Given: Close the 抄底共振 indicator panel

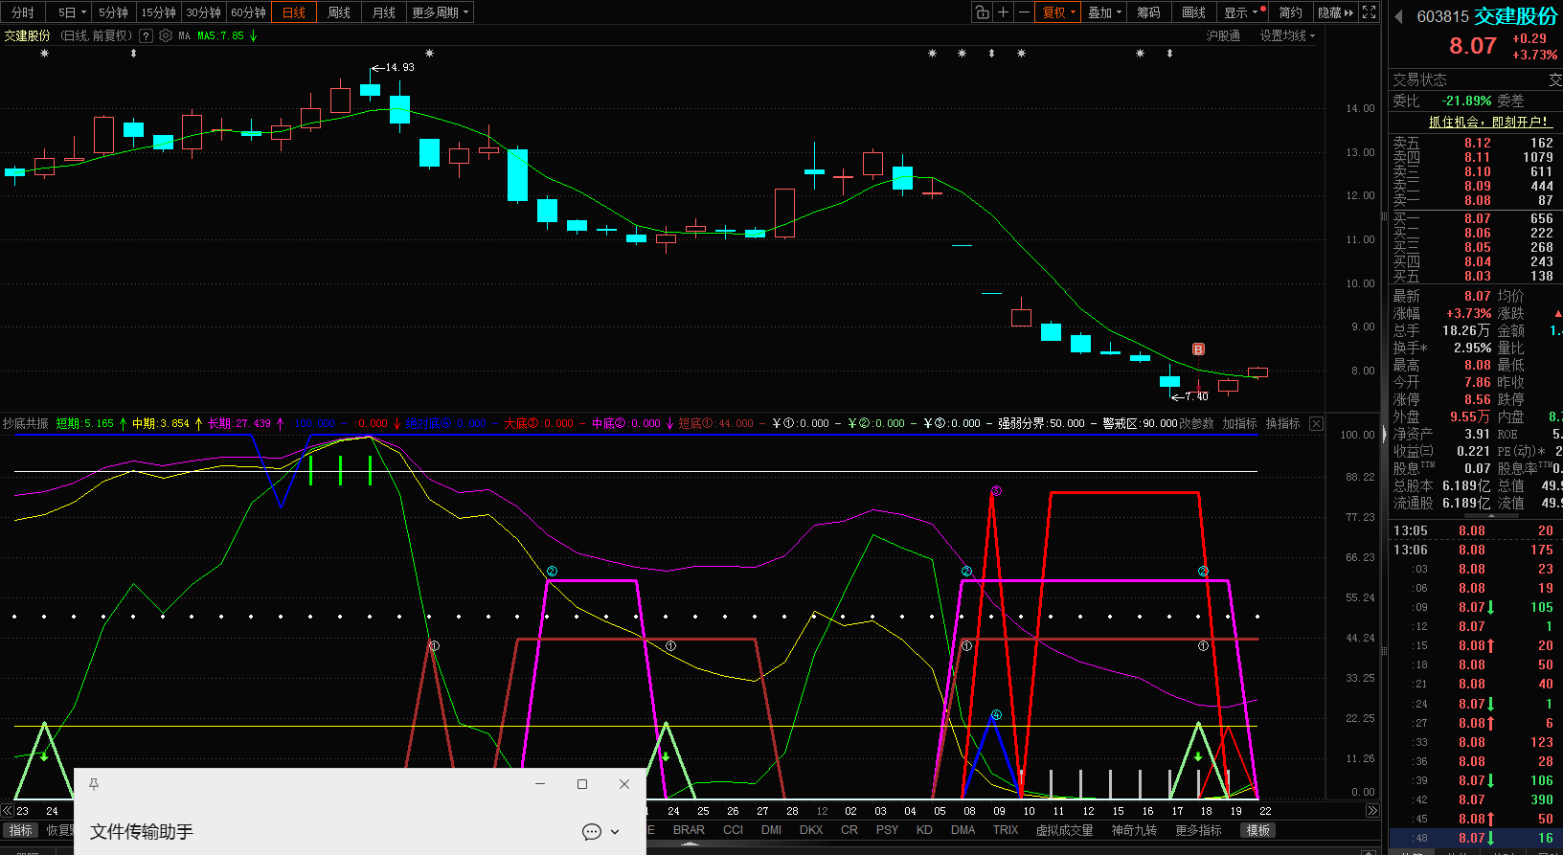Looking at the screenshot, I should [1317, 423].
